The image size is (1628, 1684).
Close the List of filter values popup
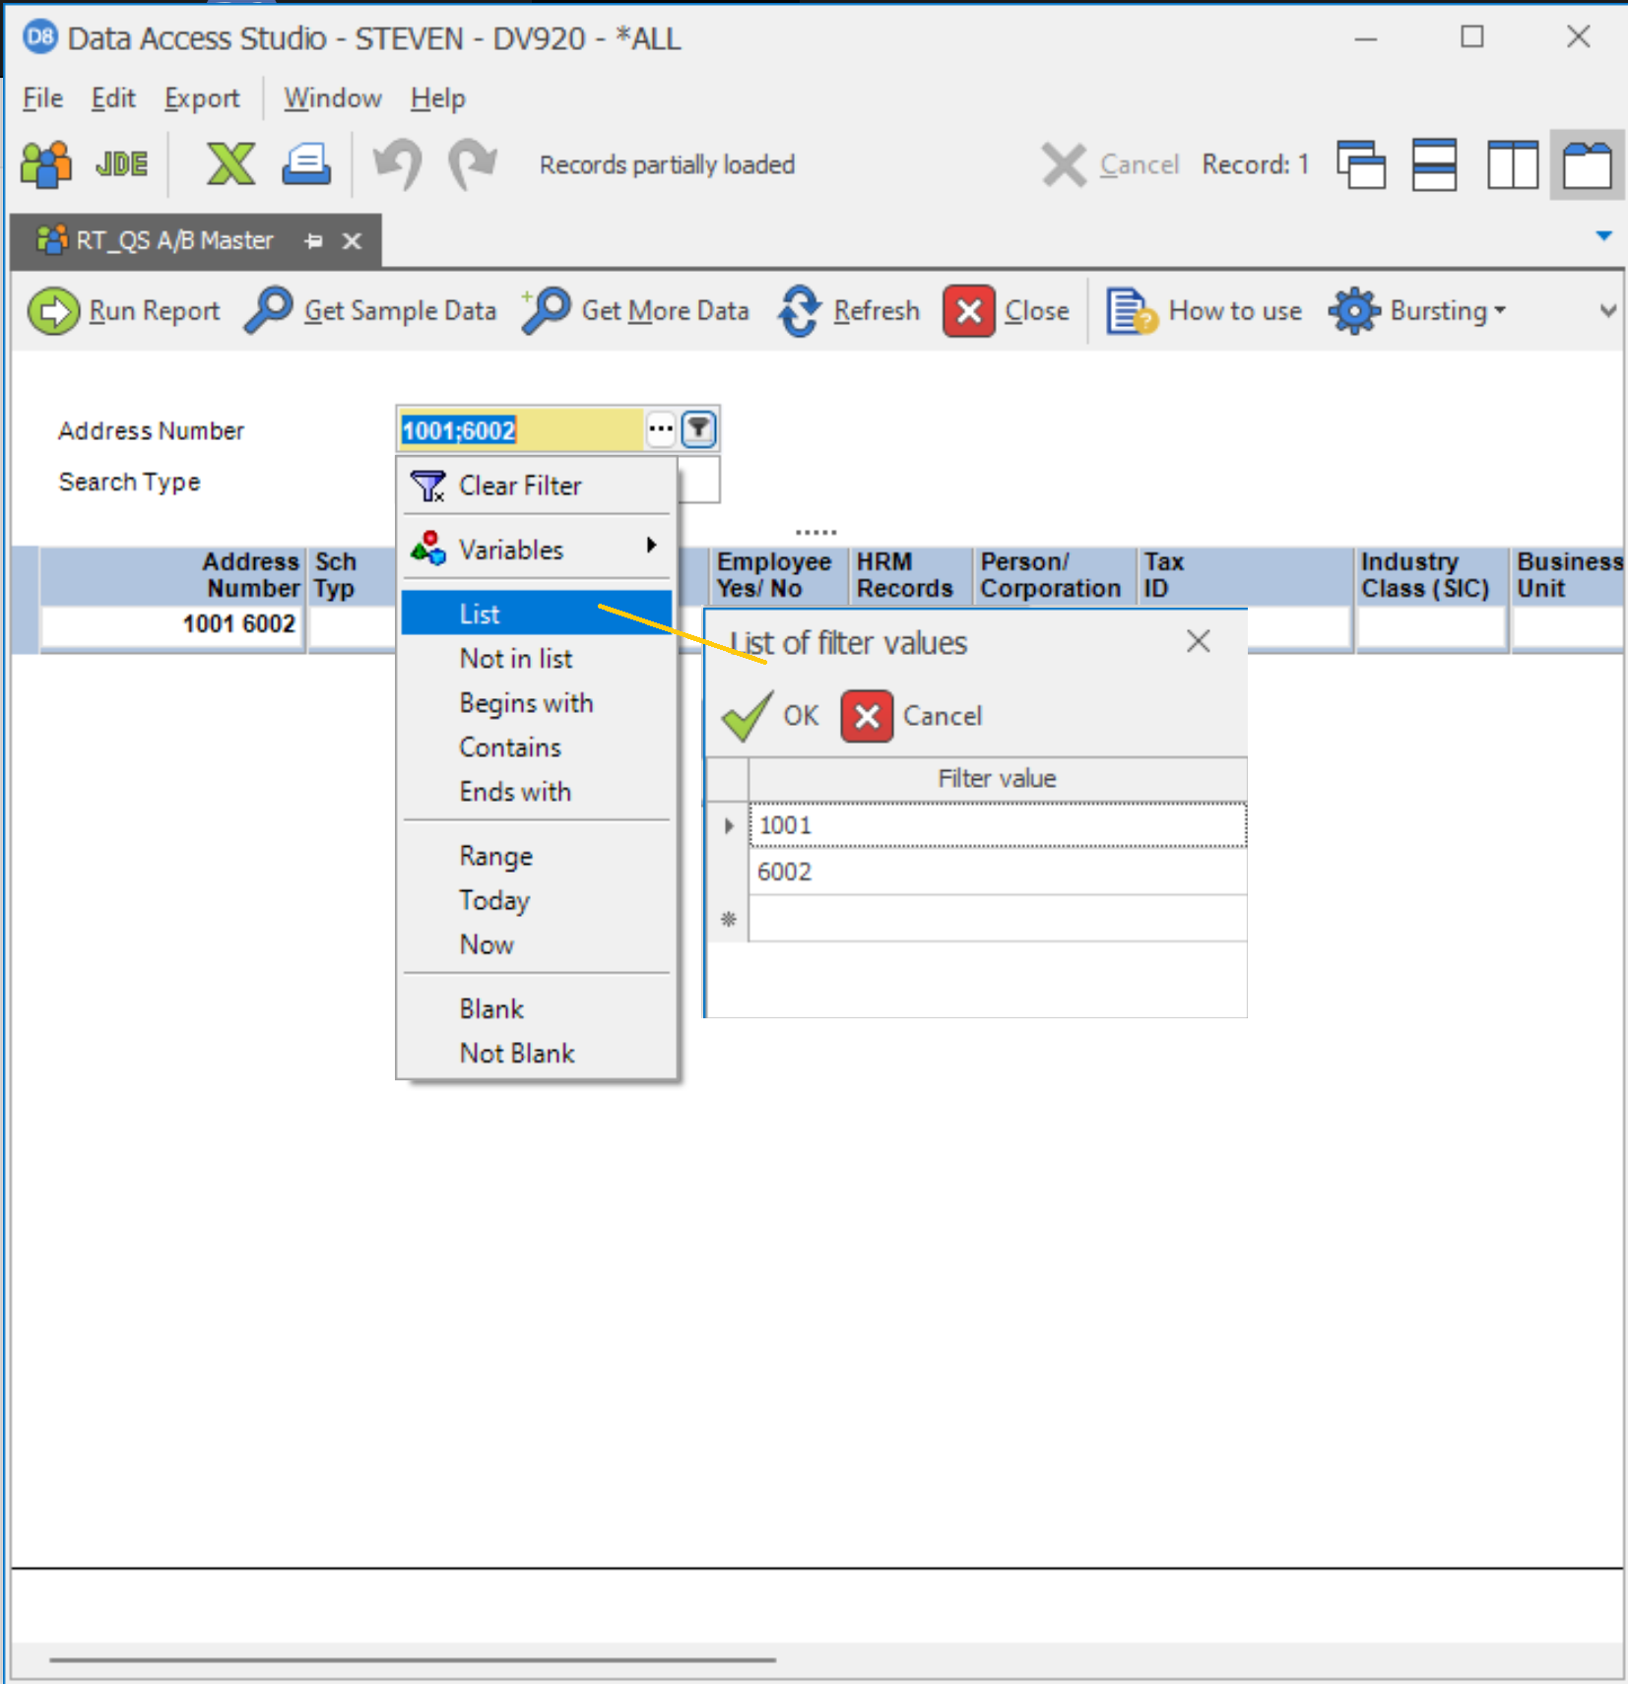(1199, 642)
